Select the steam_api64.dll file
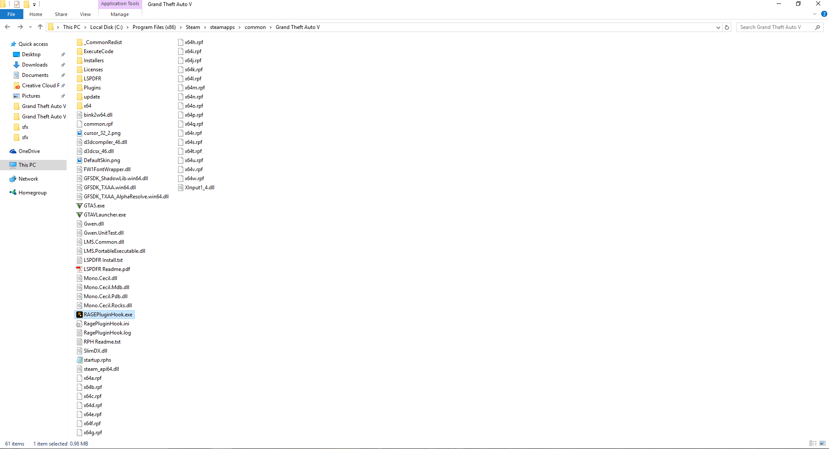Image resolution: width=829 pixels, height=449 pixels. (x=98, y=369)
